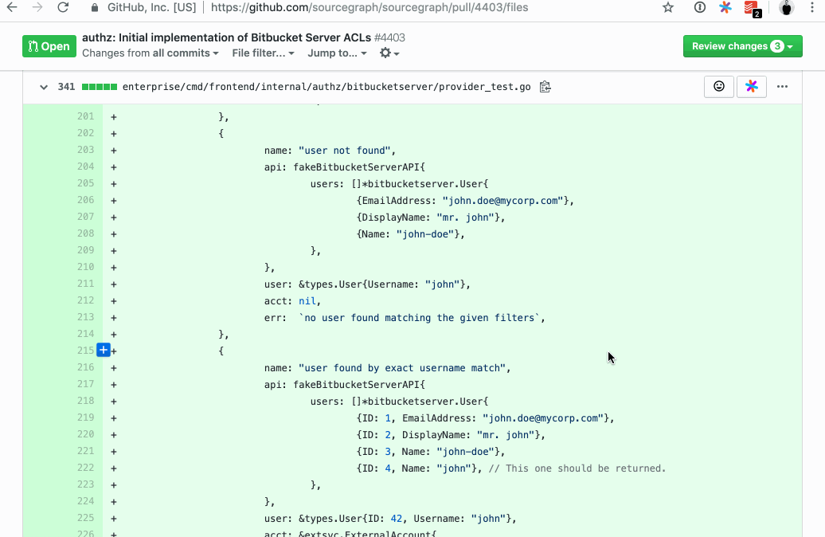The width and height of the screenshot is (825, 537).
Task: Click ID 42 on line 225
Action: pyautogui.click(x=397, y=519)
